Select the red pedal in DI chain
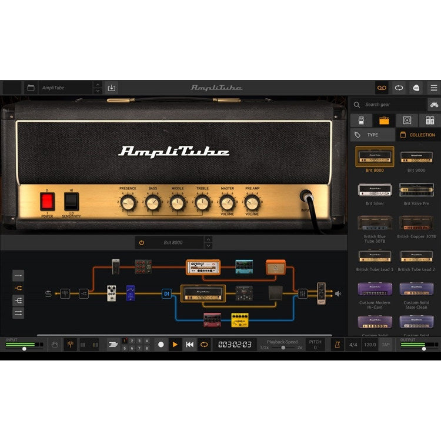 point(212,320)
